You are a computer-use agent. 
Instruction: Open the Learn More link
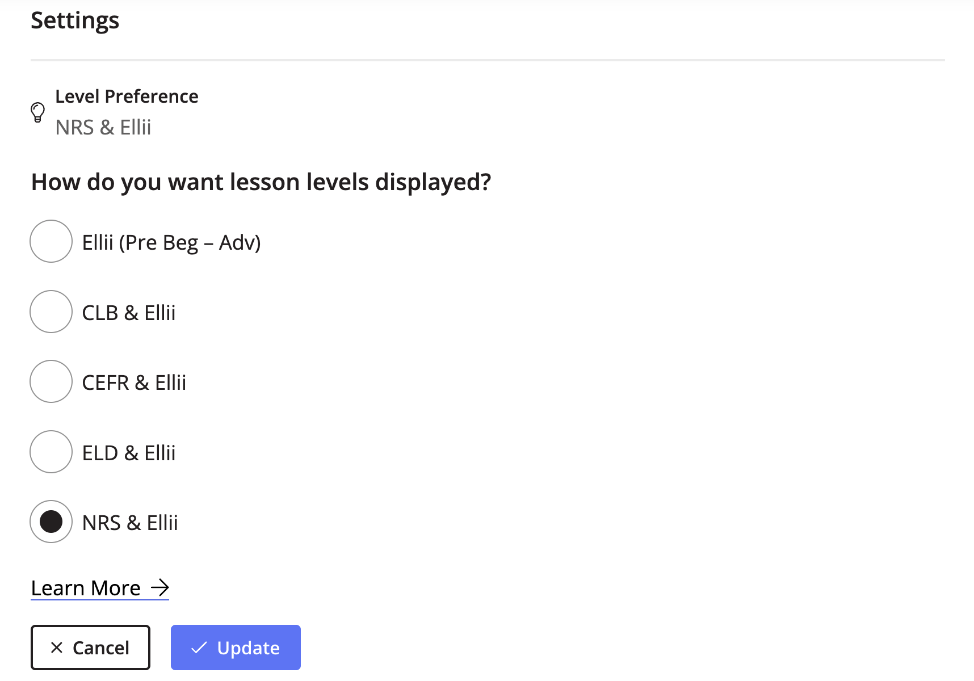click(x=100, y=588)
